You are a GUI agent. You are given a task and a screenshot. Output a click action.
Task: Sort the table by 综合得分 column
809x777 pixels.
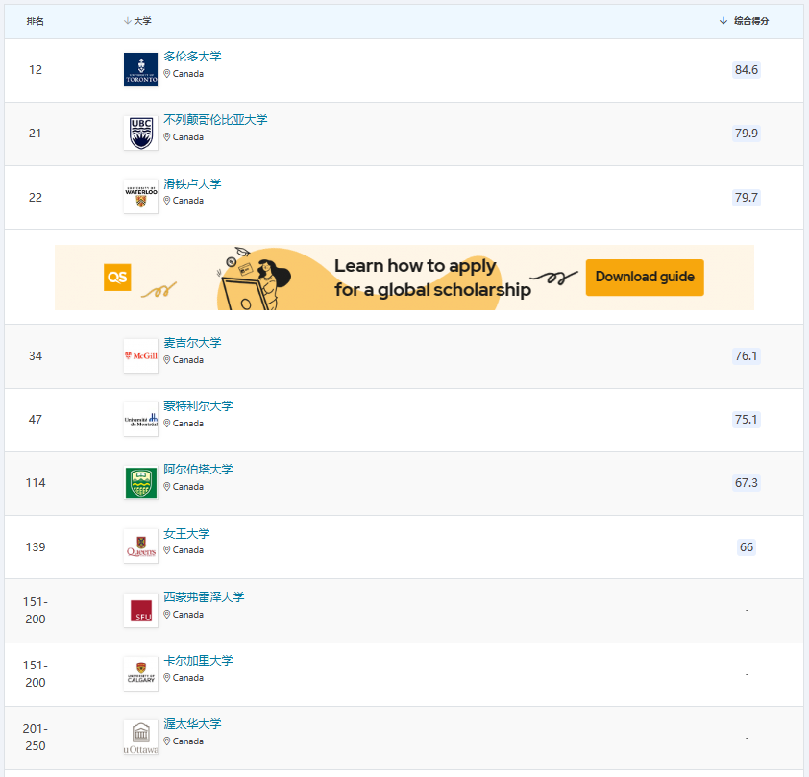pyautogui.click(x=744, y=21)
